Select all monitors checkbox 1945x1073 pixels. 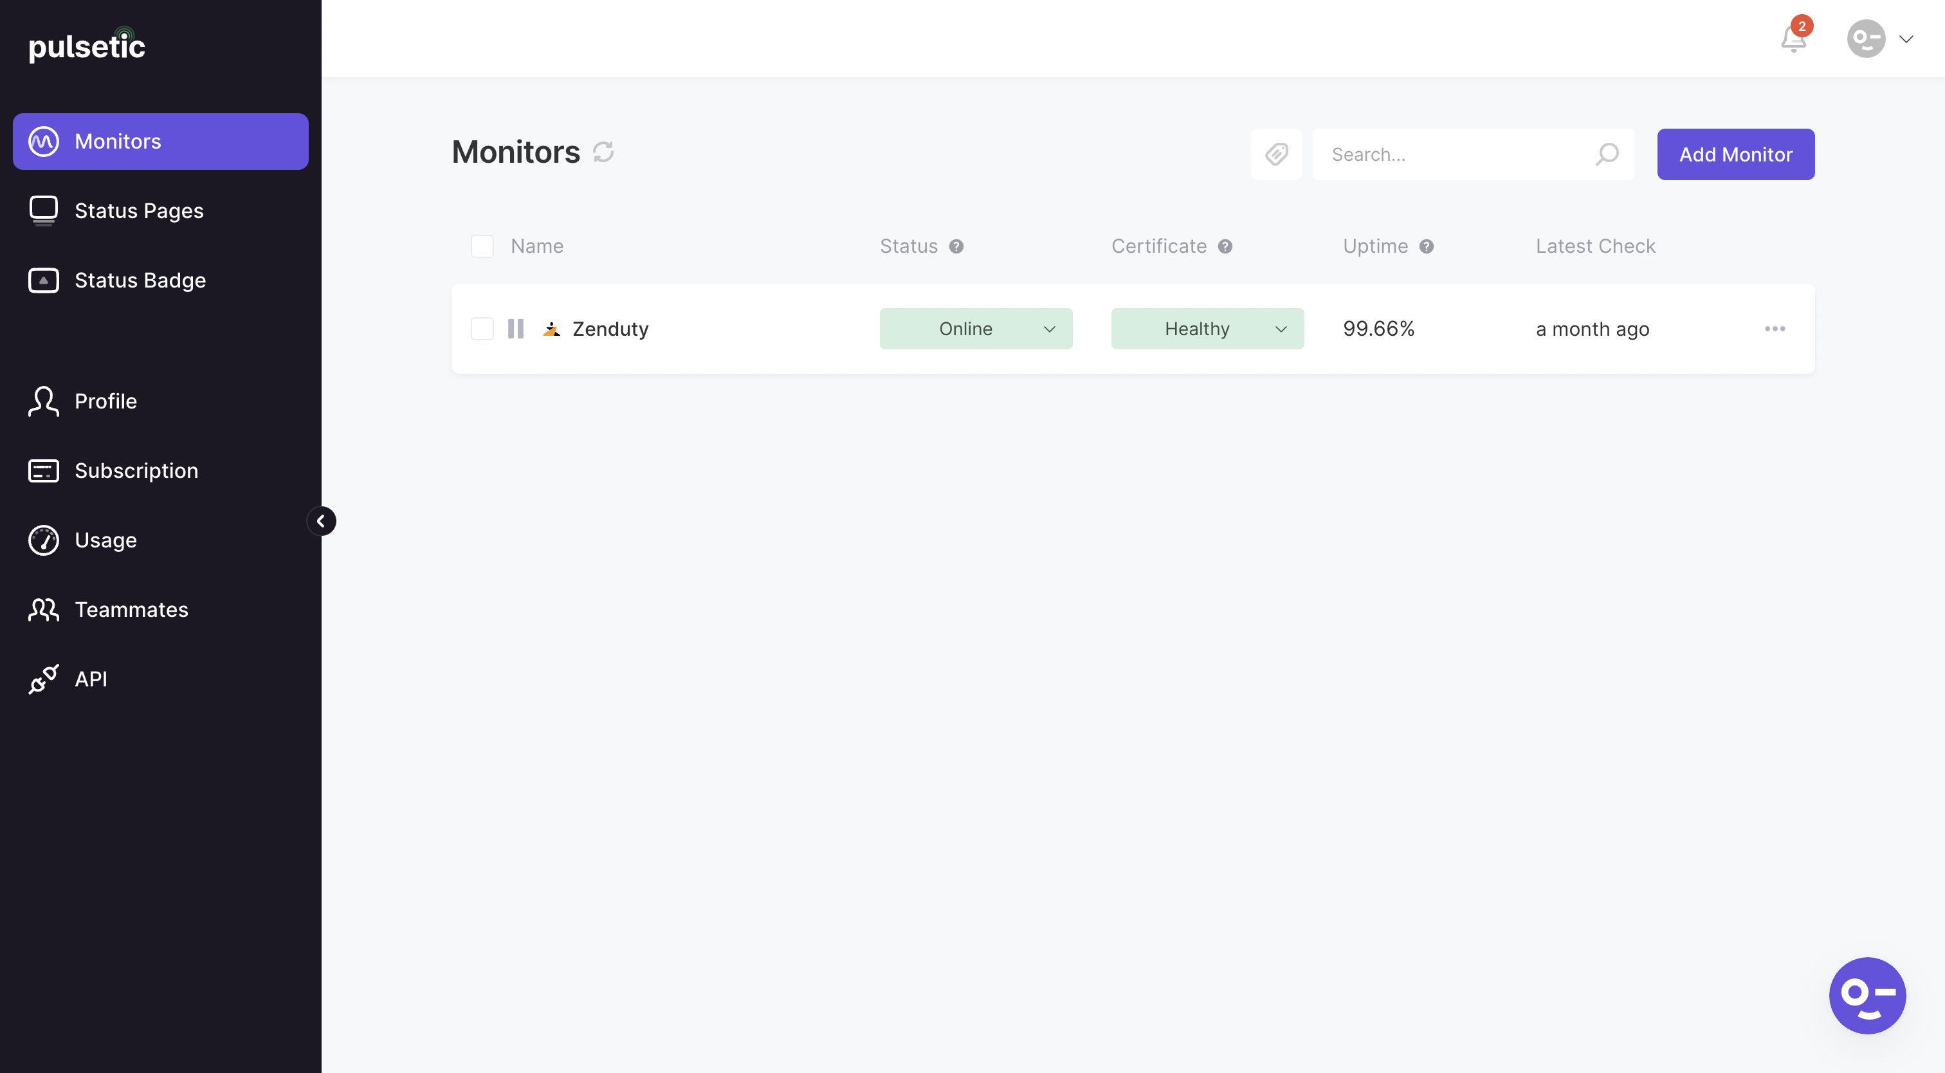[x=482, y=246]
